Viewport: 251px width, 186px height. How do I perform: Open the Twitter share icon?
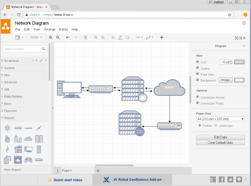pyautogui.click(x=230, y=179)
